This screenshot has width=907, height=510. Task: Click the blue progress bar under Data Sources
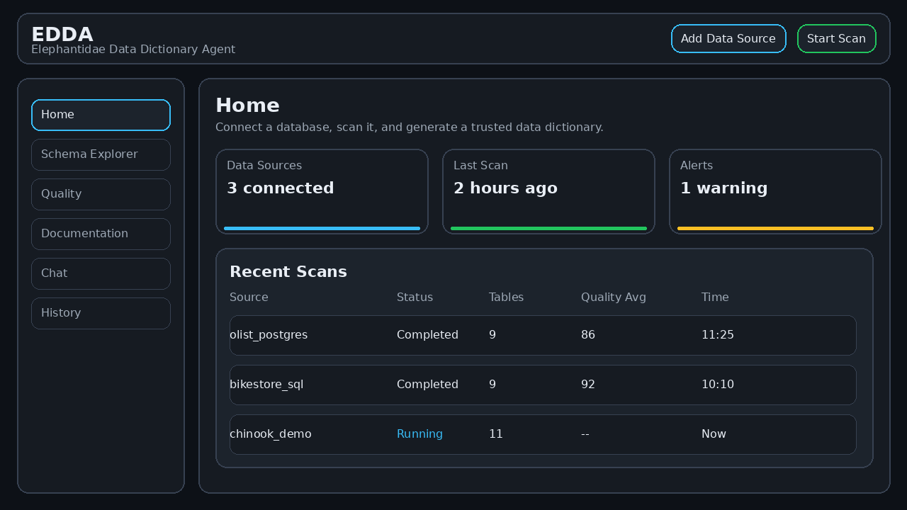coord(322,228)
